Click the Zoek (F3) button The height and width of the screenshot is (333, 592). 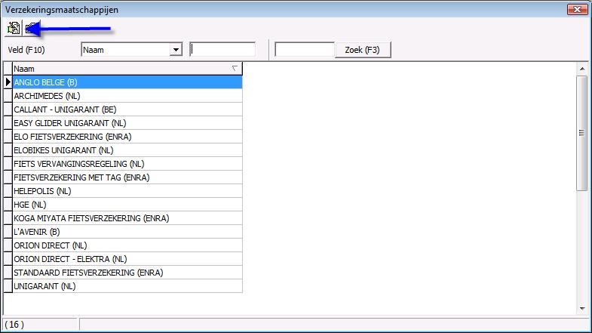coord(363,50)
